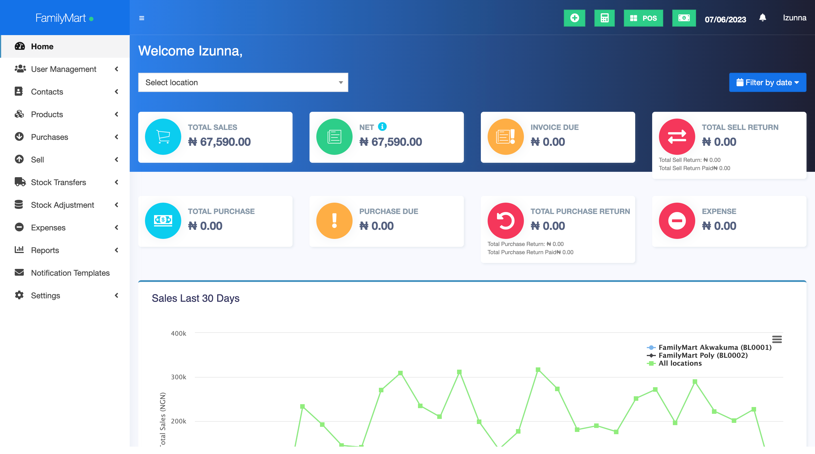
Task: Click the Invoice Due orange icon
Action: [505, 137]
